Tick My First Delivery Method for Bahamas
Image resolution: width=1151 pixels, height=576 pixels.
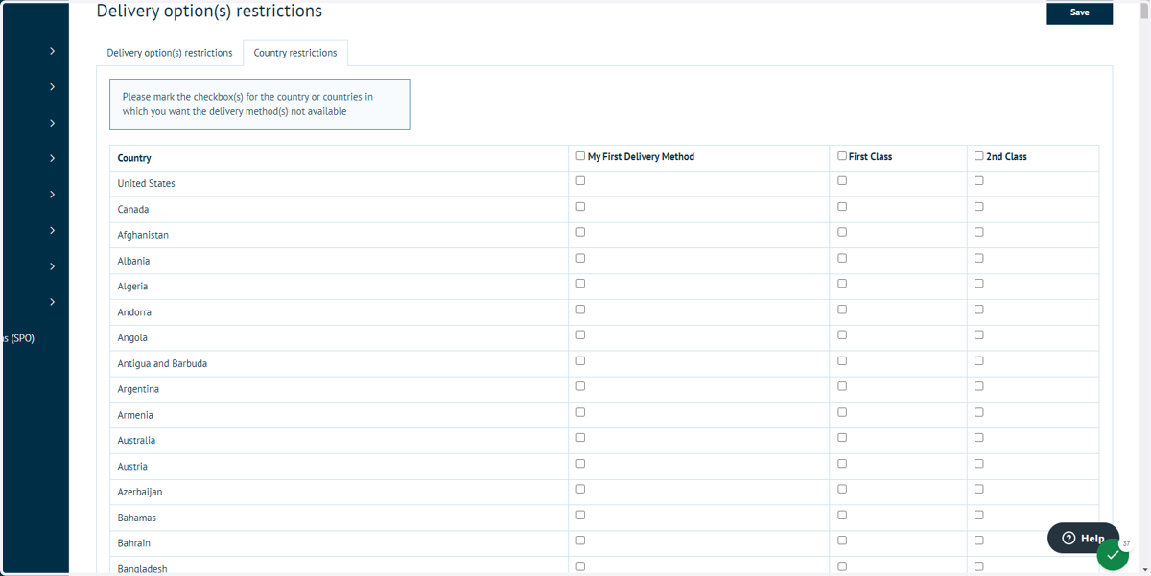[580, 515]
